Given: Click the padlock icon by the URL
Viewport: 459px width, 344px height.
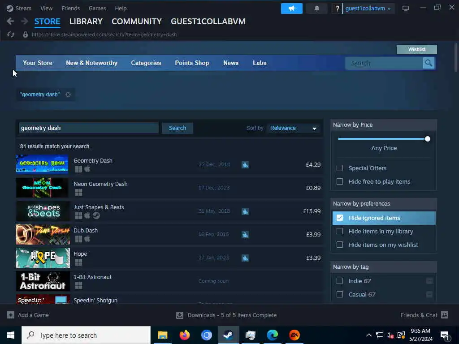Looking at the screenshot, I should click(x=26, y=34).
